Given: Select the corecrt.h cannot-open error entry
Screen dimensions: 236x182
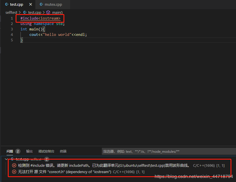Looking at the screenshot, I should [72, 172].
